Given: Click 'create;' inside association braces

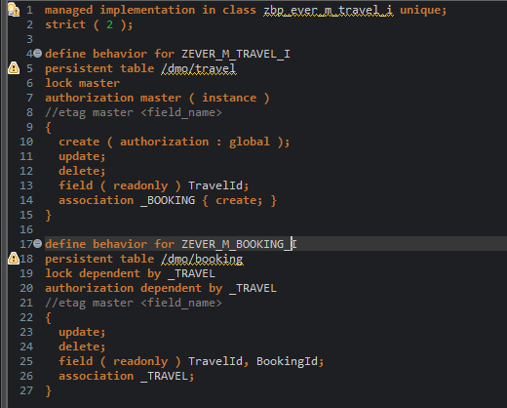Looking at the screenshot, I should point(239,200).
